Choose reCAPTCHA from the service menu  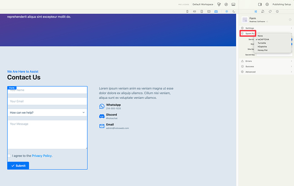[x=272, y=40]
